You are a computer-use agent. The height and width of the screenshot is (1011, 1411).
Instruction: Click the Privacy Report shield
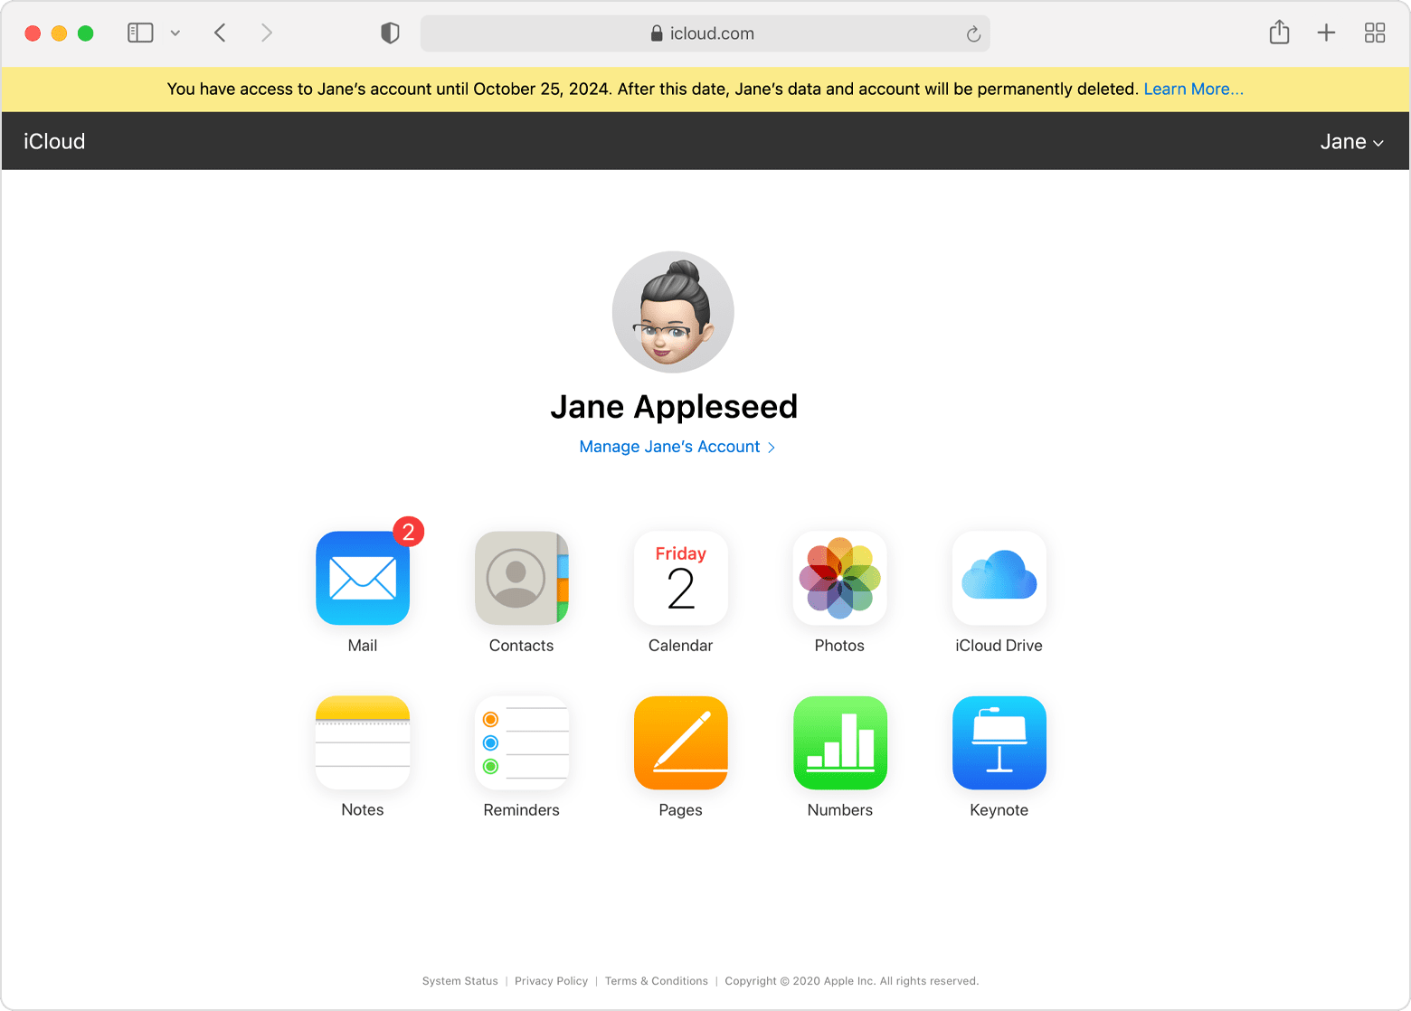[x=390, y=33]
